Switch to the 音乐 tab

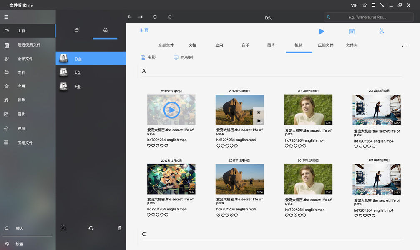[x=245, y=45]
